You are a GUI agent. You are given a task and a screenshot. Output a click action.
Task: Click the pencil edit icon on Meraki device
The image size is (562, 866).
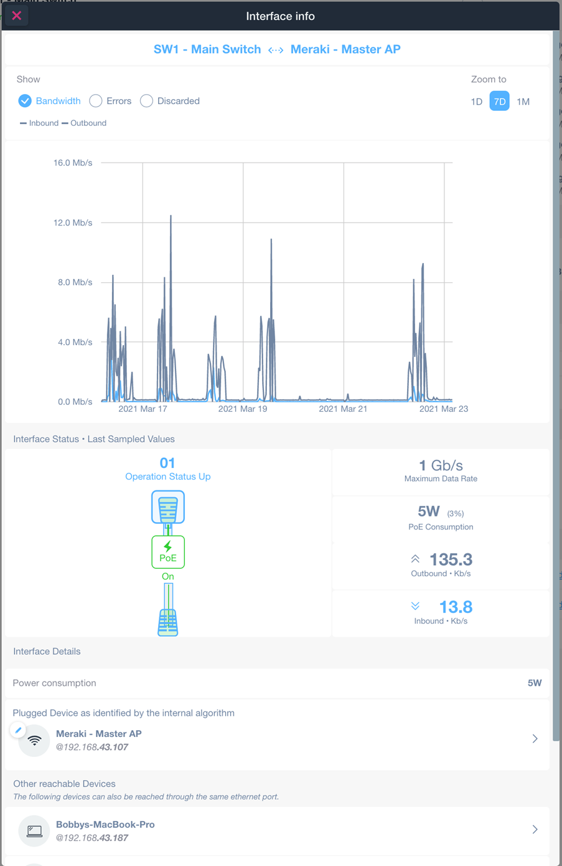[18, 730]
